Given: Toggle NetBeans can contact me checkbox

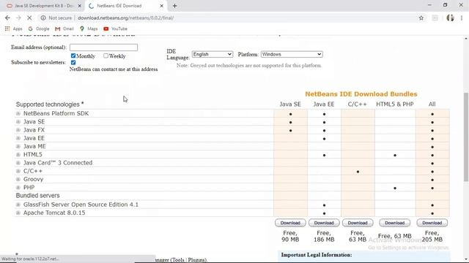Looking at the screenshot, I should [73, 62].
